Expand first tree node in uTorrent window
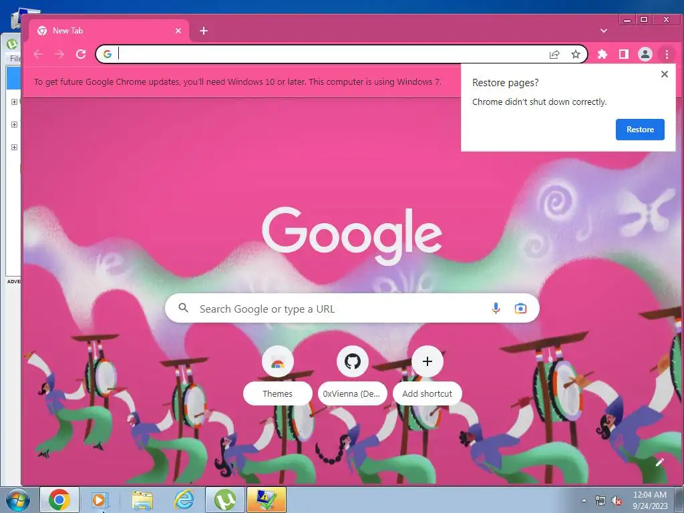 [14, 102]
